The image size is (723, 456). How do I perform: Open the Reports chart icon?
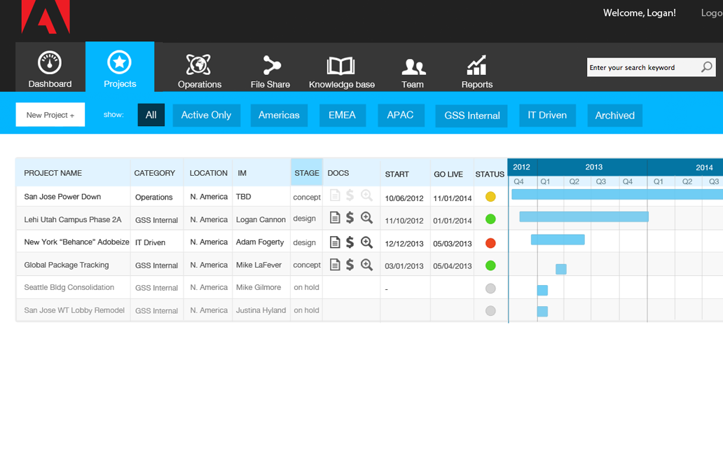point(476,66)
